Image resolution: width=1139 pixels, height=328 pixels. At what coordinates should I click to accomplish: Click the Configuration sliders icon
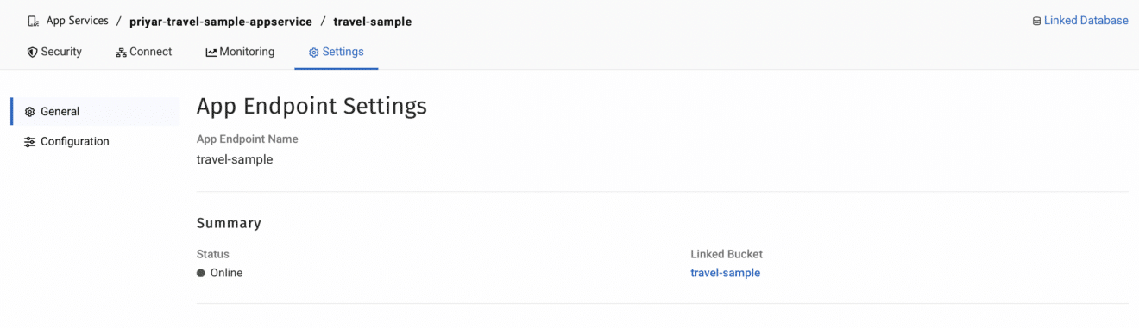point(30,142)
